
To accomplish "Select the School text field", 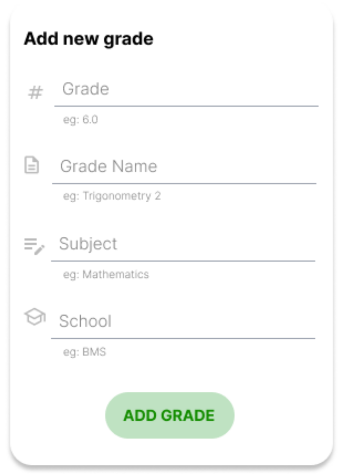I will pos(183,321).
